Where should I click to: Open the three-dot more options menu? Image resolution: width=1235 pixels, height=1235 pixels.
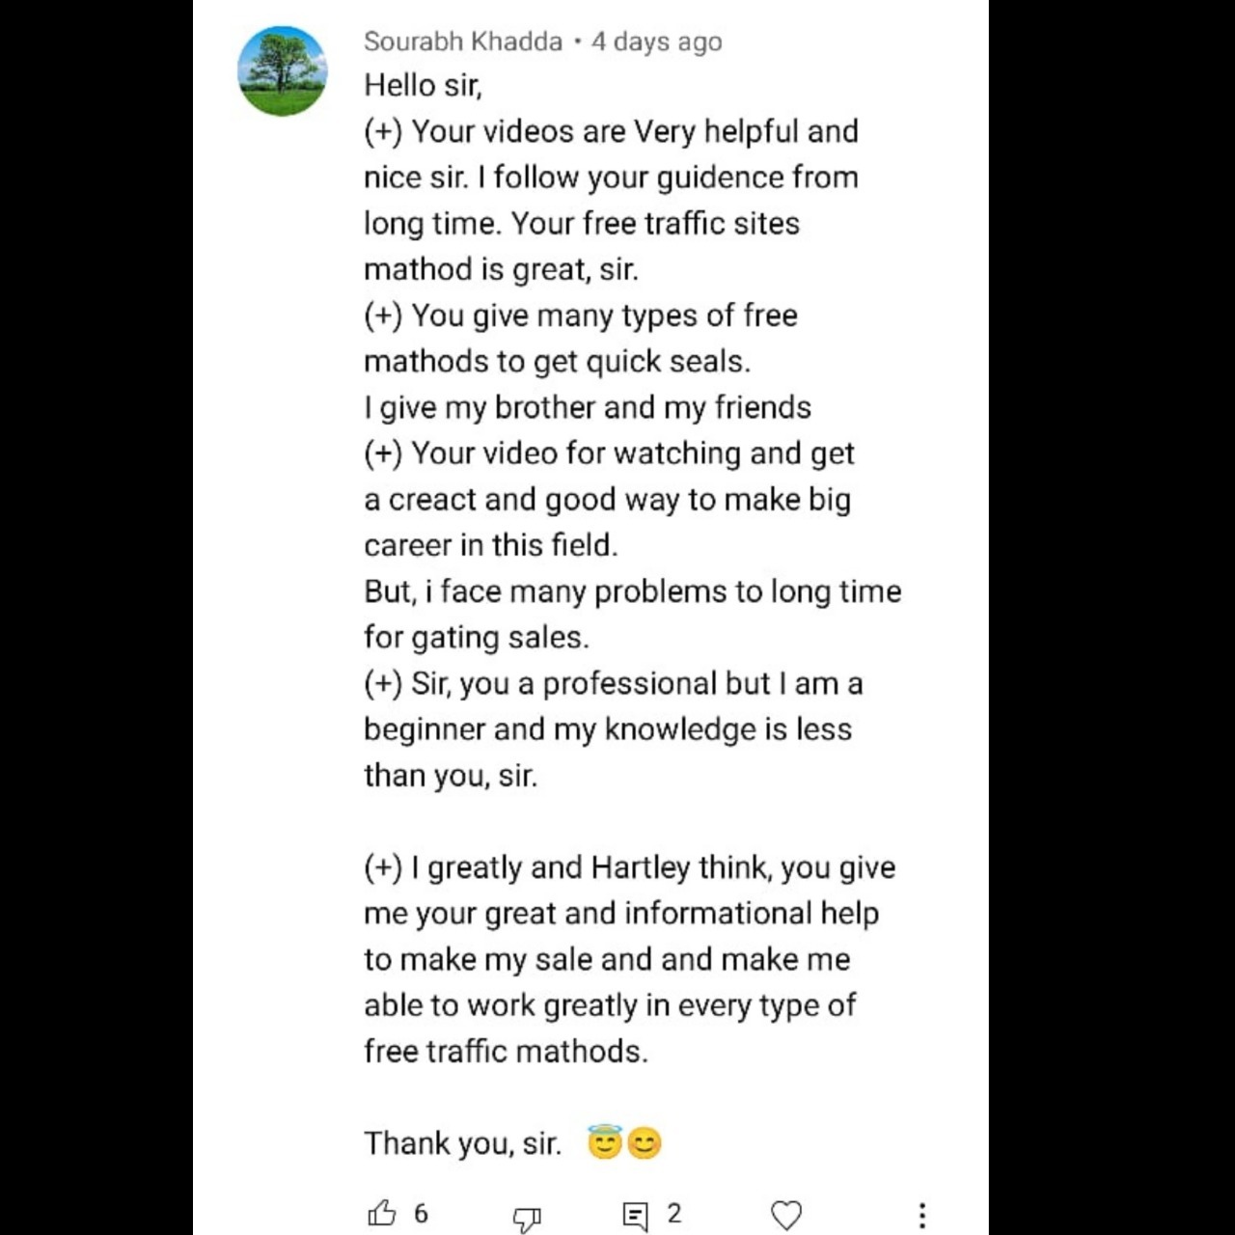click(922, 1215)
